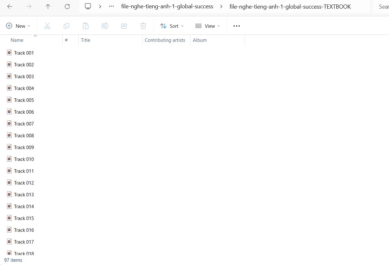
Task: Cut the selection using the scissors icon
Action: [47, 26]
